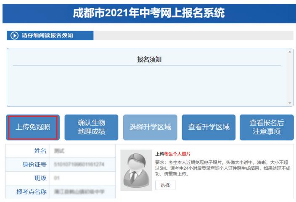Screen dimensions: 296x202
Task: Click the 姓名 label cell
Action: click(x=27, y=151)
